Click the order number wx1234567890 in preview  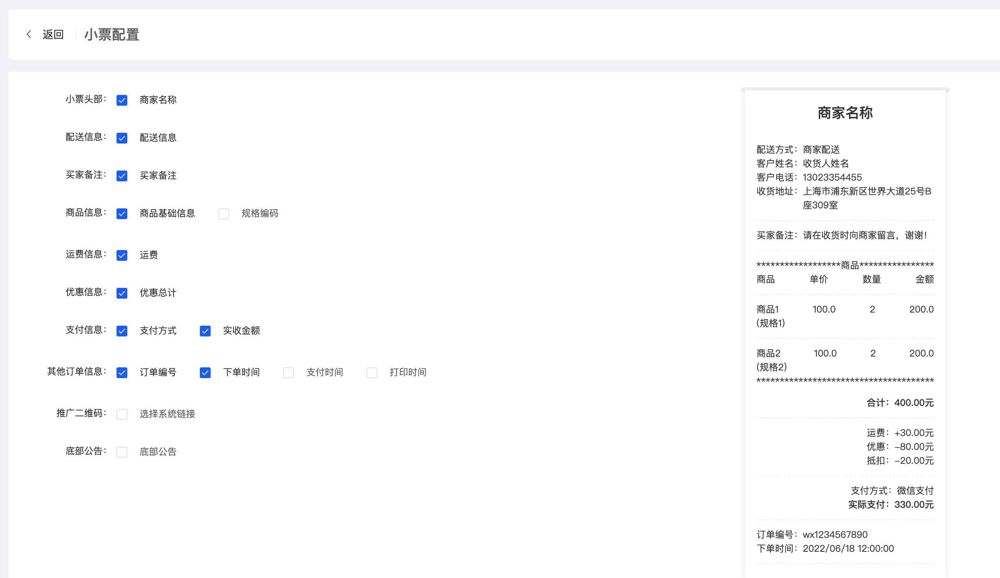click(x=835, y=534)
